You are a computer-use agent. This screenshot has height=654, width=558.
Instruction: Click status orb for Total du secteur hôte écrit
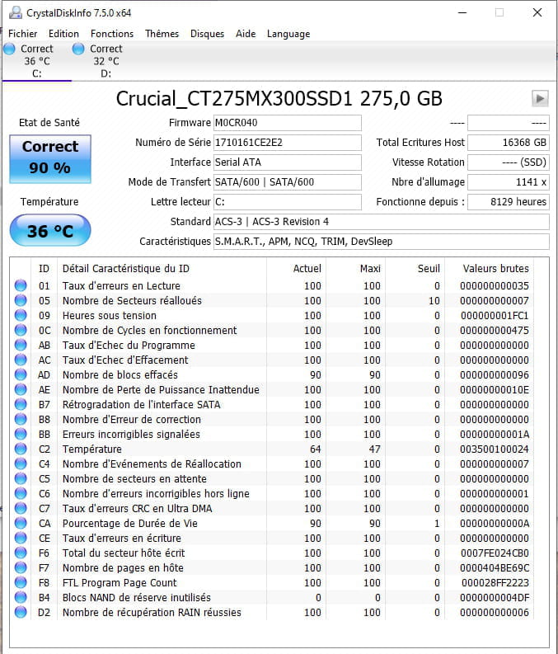21,553
